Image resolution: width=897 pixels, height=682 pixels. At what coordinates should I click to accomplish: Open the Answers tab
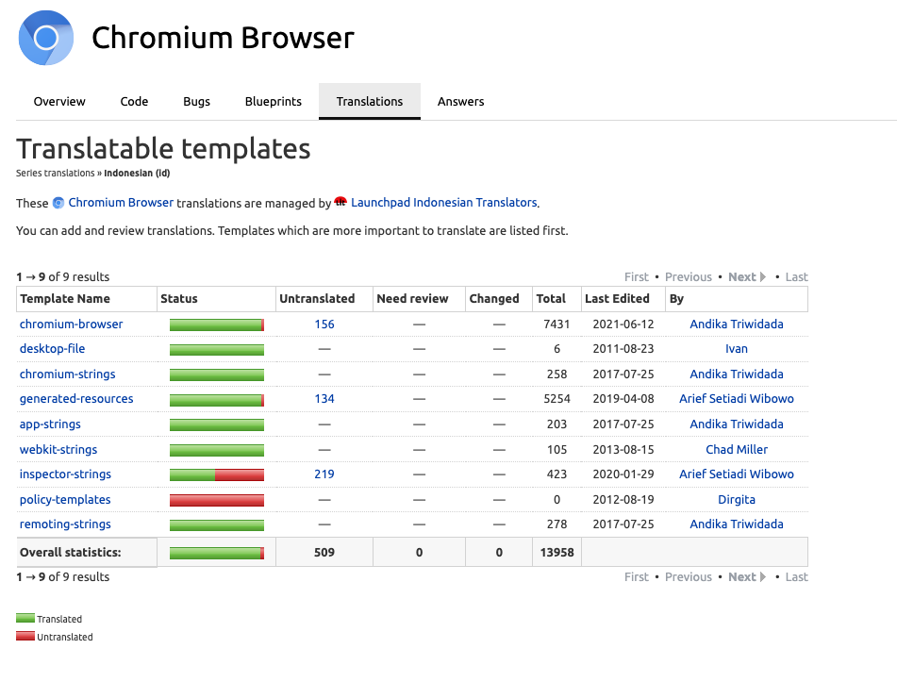pyautogui.click(x=460, y=101)
